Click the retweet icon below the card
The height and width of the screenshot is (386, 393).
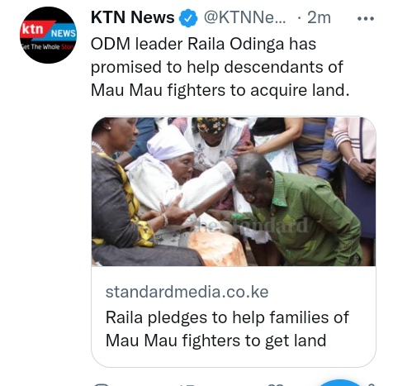point(187,384)
